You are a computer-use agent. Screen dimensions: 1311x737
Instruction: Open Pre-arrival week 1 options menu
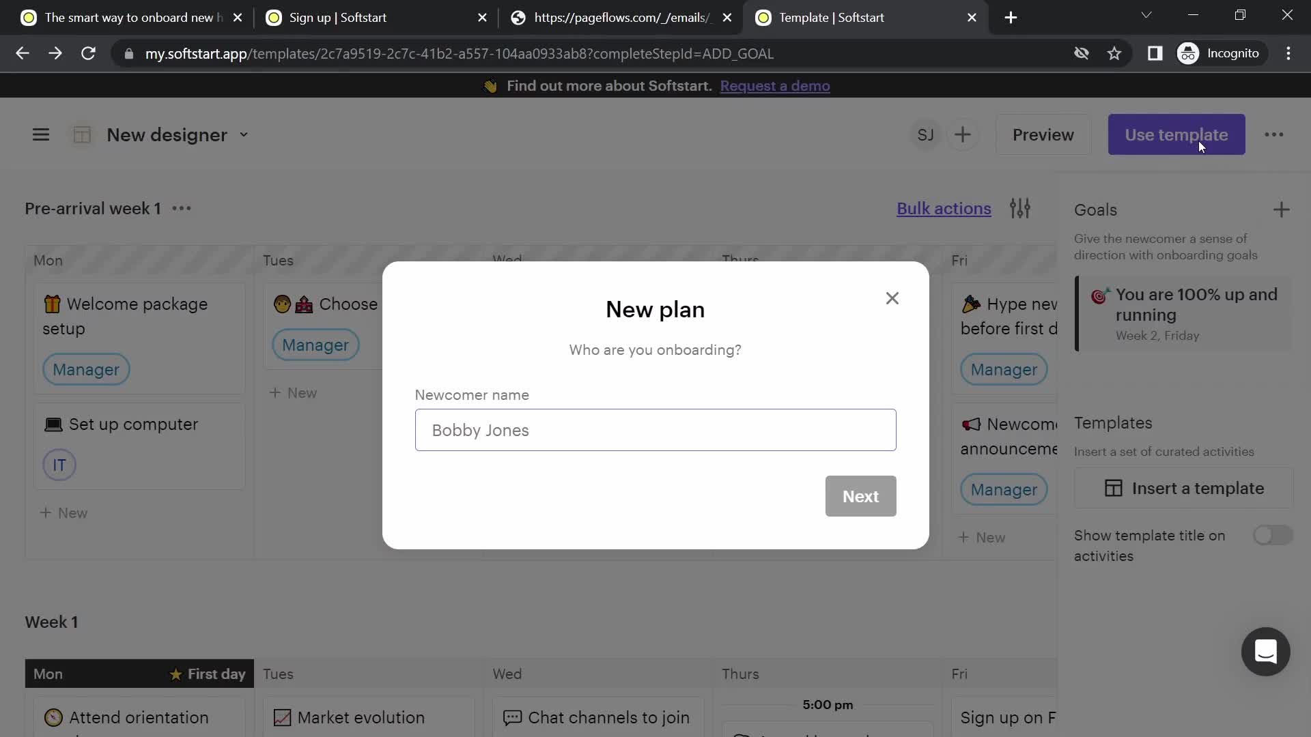pos(182,208)
